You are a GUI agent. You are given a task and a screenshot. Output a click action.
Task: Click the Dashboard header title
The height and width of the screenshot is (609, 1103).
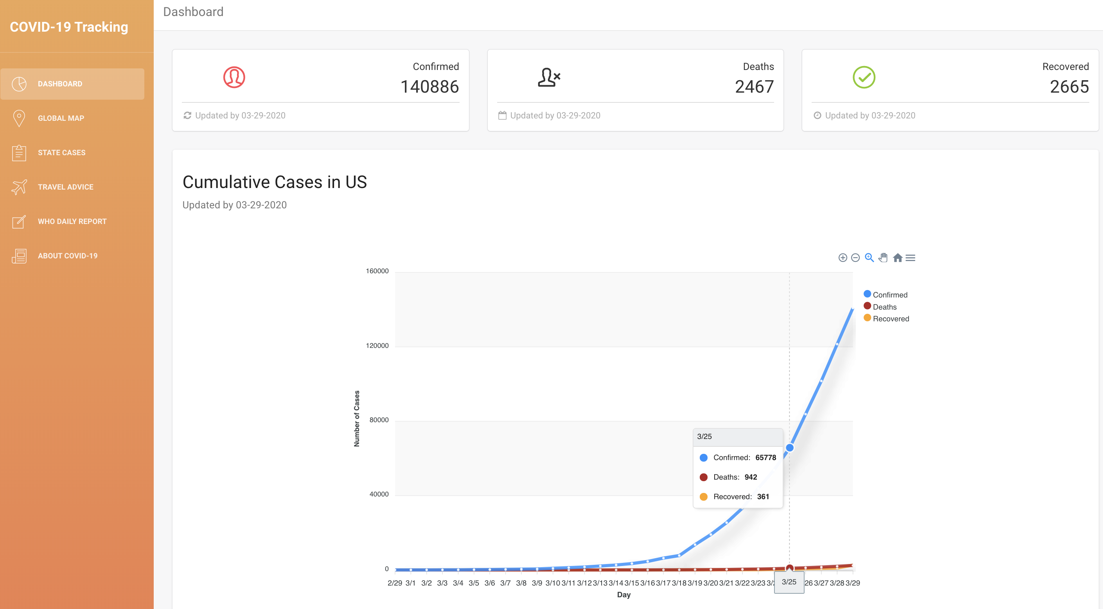[x=193, y=12]
